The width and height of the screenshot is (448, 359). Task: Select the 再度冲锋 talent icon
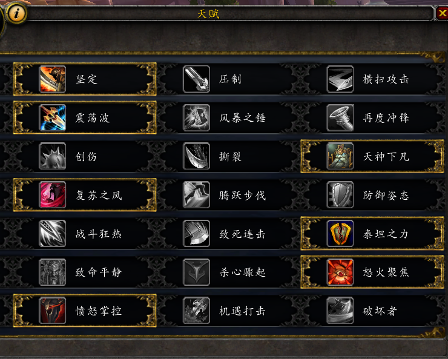(340, 117)
